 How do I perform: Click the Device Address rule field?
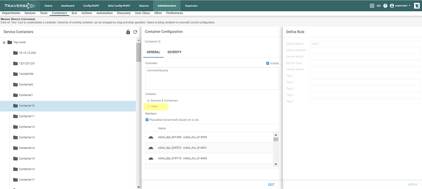coord(365,50)
